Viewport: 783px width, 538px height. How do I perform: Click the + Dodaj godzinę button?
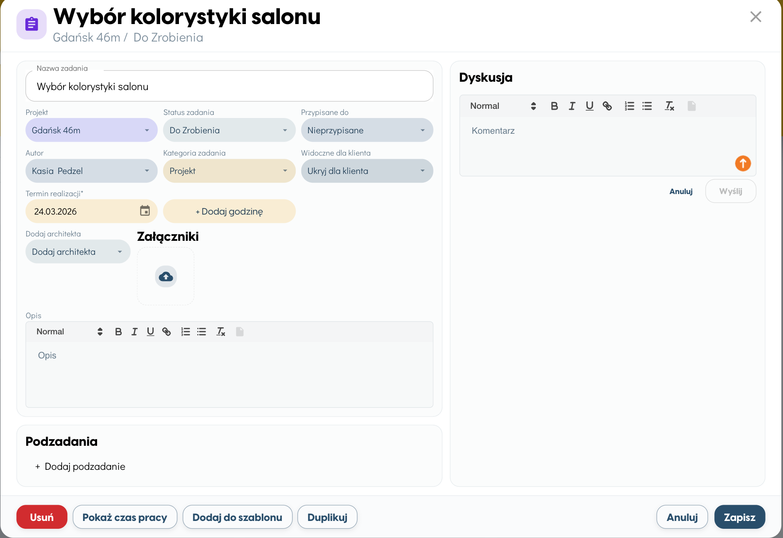[x=229, y=212]
